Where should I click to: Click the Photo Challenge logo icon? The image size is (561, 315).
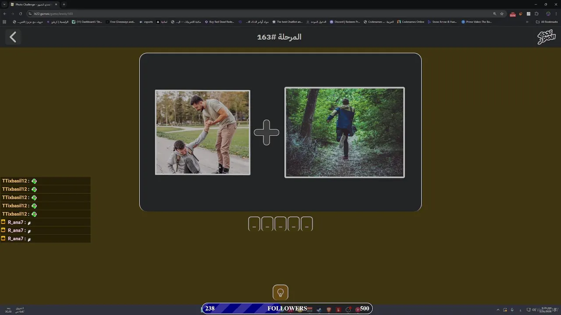click(x=546, y=37)
